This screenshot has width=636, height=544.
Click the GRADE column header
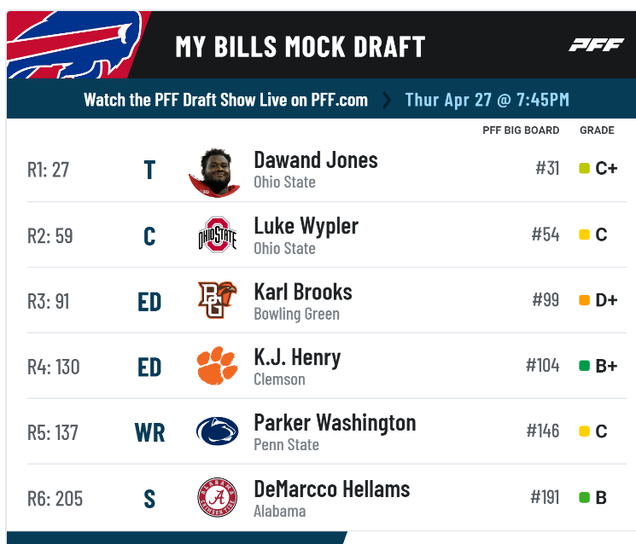597,130
